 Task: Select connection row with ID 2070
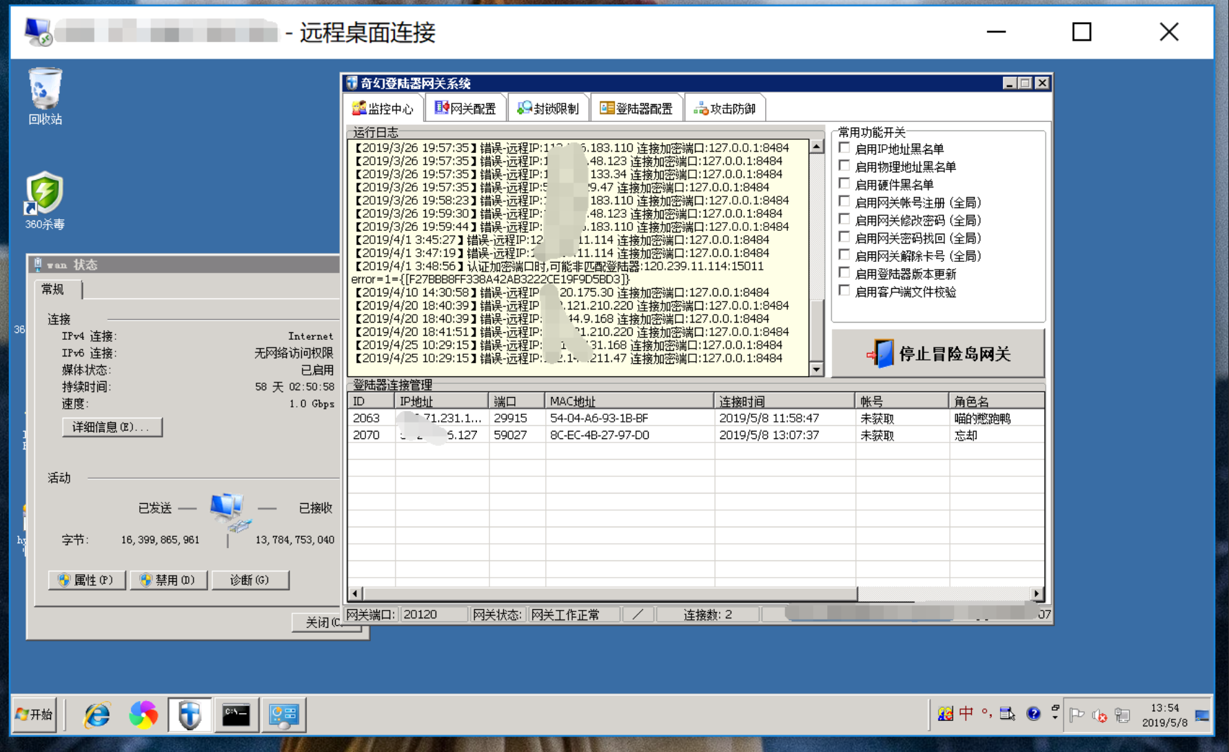[696, 435]
